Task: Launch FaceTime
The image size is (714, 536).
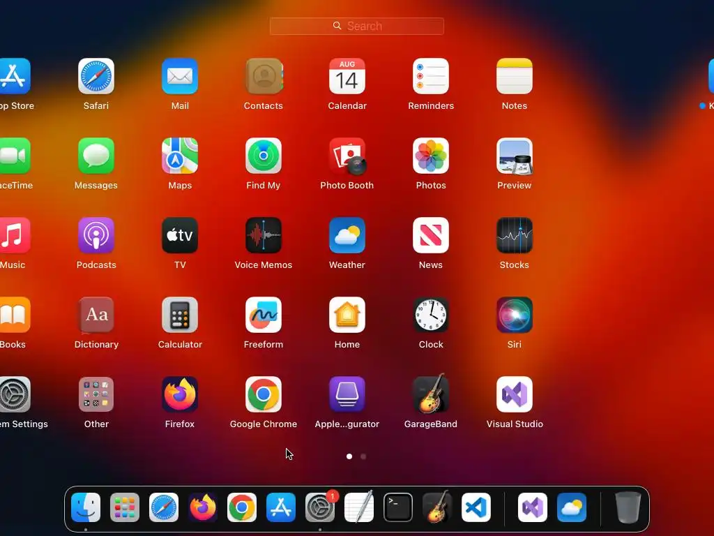Action: 14,156
